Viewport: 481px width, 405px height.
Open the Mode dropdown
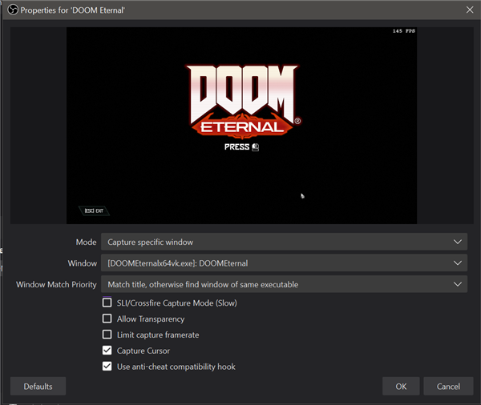(283, 242)
